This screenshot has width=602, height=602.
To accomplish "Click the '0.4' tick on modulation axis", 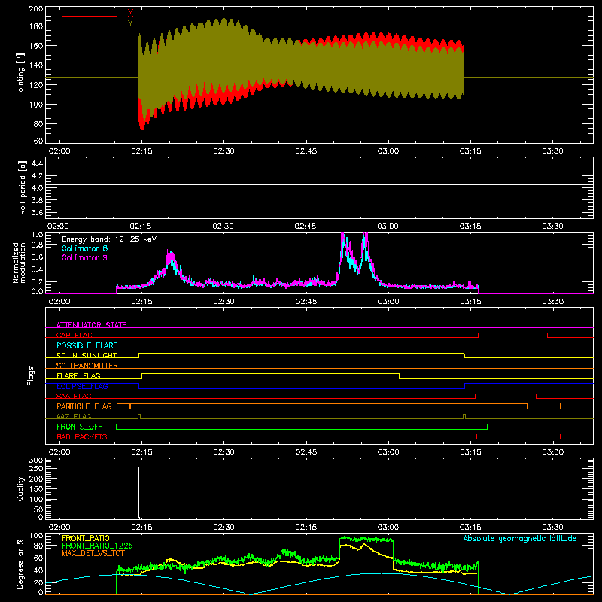I will 37,269.
